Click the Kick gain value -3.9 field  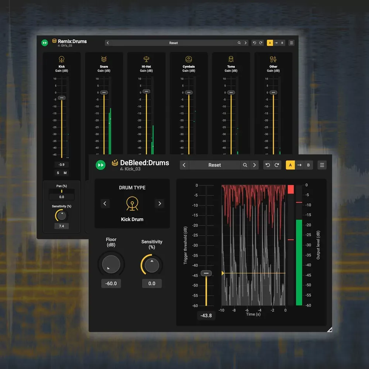pyautogui.click(x=62, y=165)
